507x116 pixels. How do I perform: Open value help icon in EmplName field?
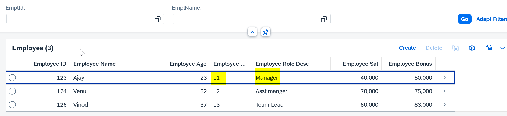324,19
